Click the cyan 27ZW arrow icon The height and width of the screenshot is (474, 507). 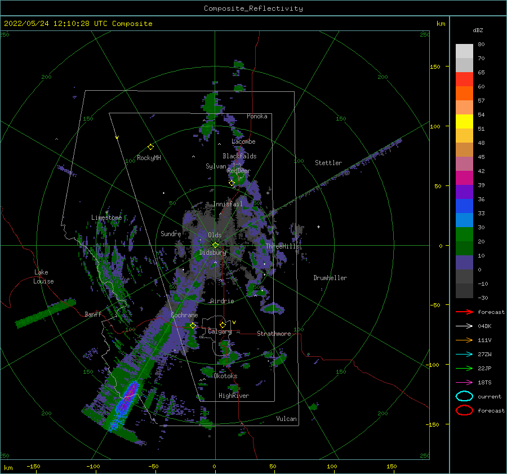(464, 355)
